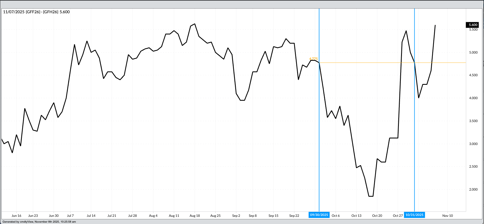Click the 5.000 price axis label
Image resolution: width=484 pixels, height=224 pixels.
[x=473, y=52]
